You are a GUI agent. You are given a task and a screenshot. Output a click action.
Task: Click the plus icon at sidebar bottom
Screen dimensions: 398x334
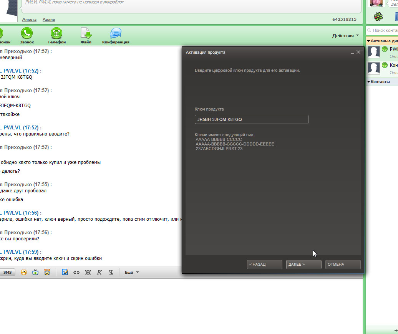396,331
